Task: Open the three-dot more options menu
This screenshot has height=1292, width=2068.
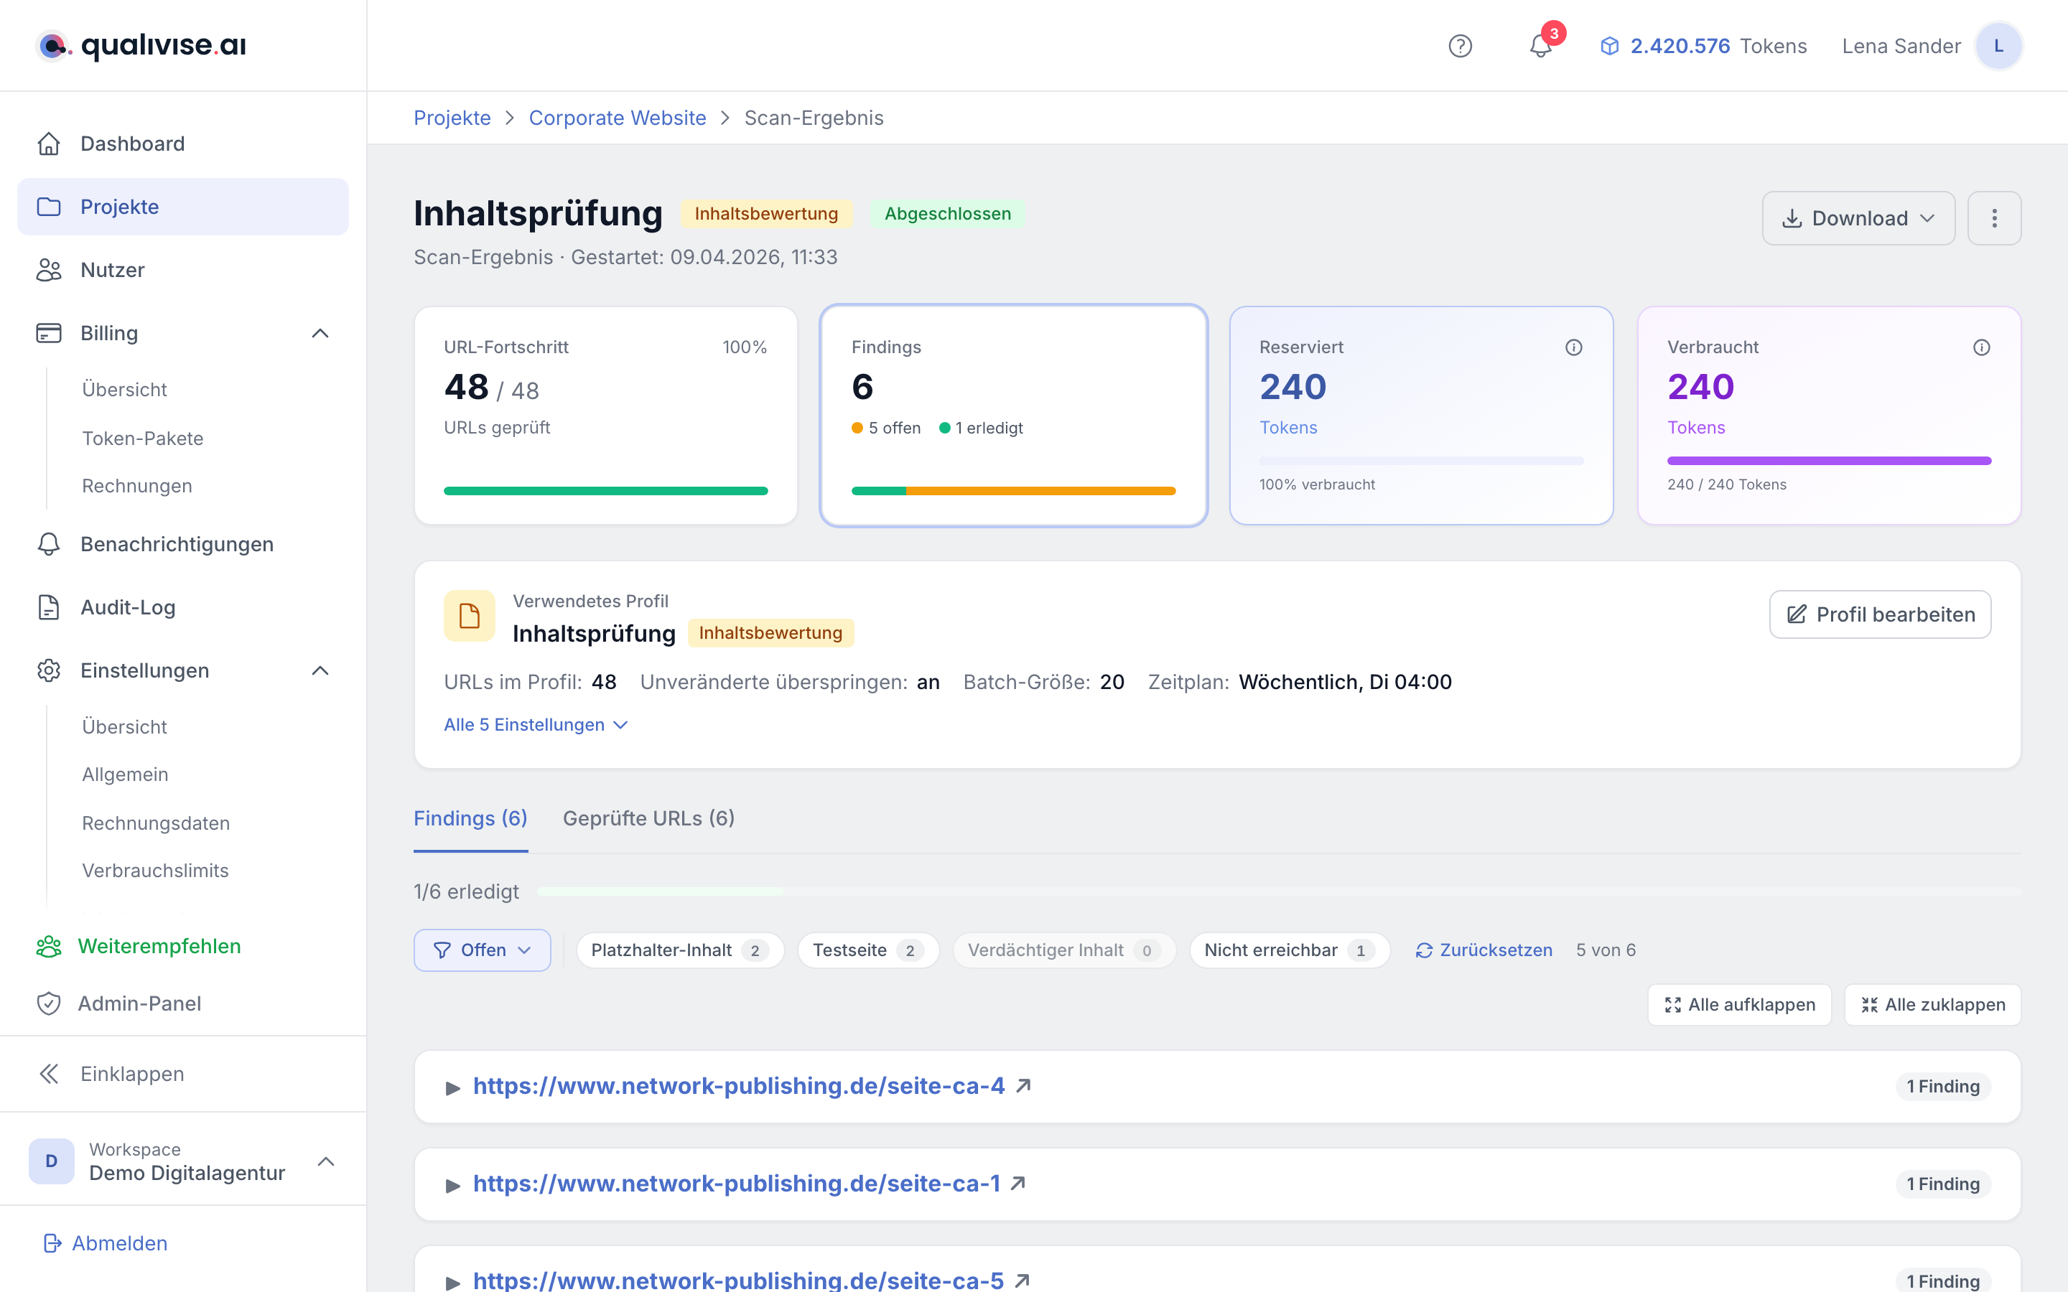Action: pos(1993,218)
